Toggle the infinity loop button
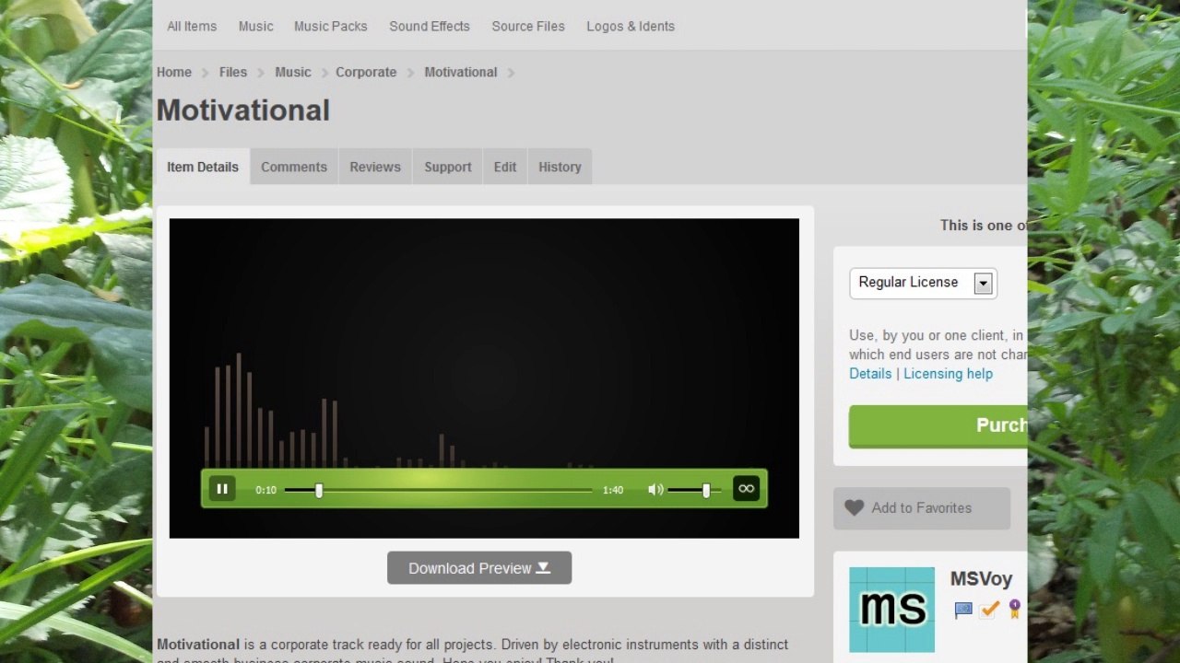Viewport: 1180px width, 663px height. (747, 489)
